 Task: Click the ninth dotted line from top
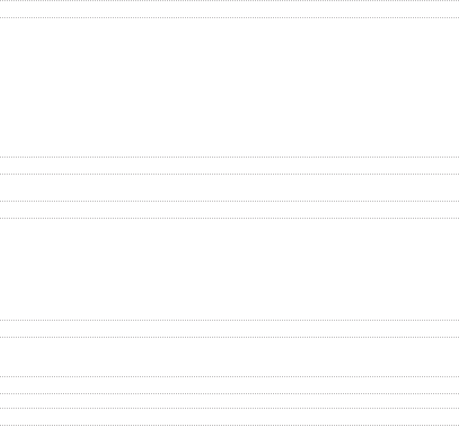(x=229, y=377)
